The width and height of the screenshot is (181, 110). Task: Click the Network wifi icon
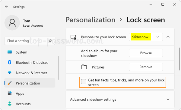tap(10, 73)
